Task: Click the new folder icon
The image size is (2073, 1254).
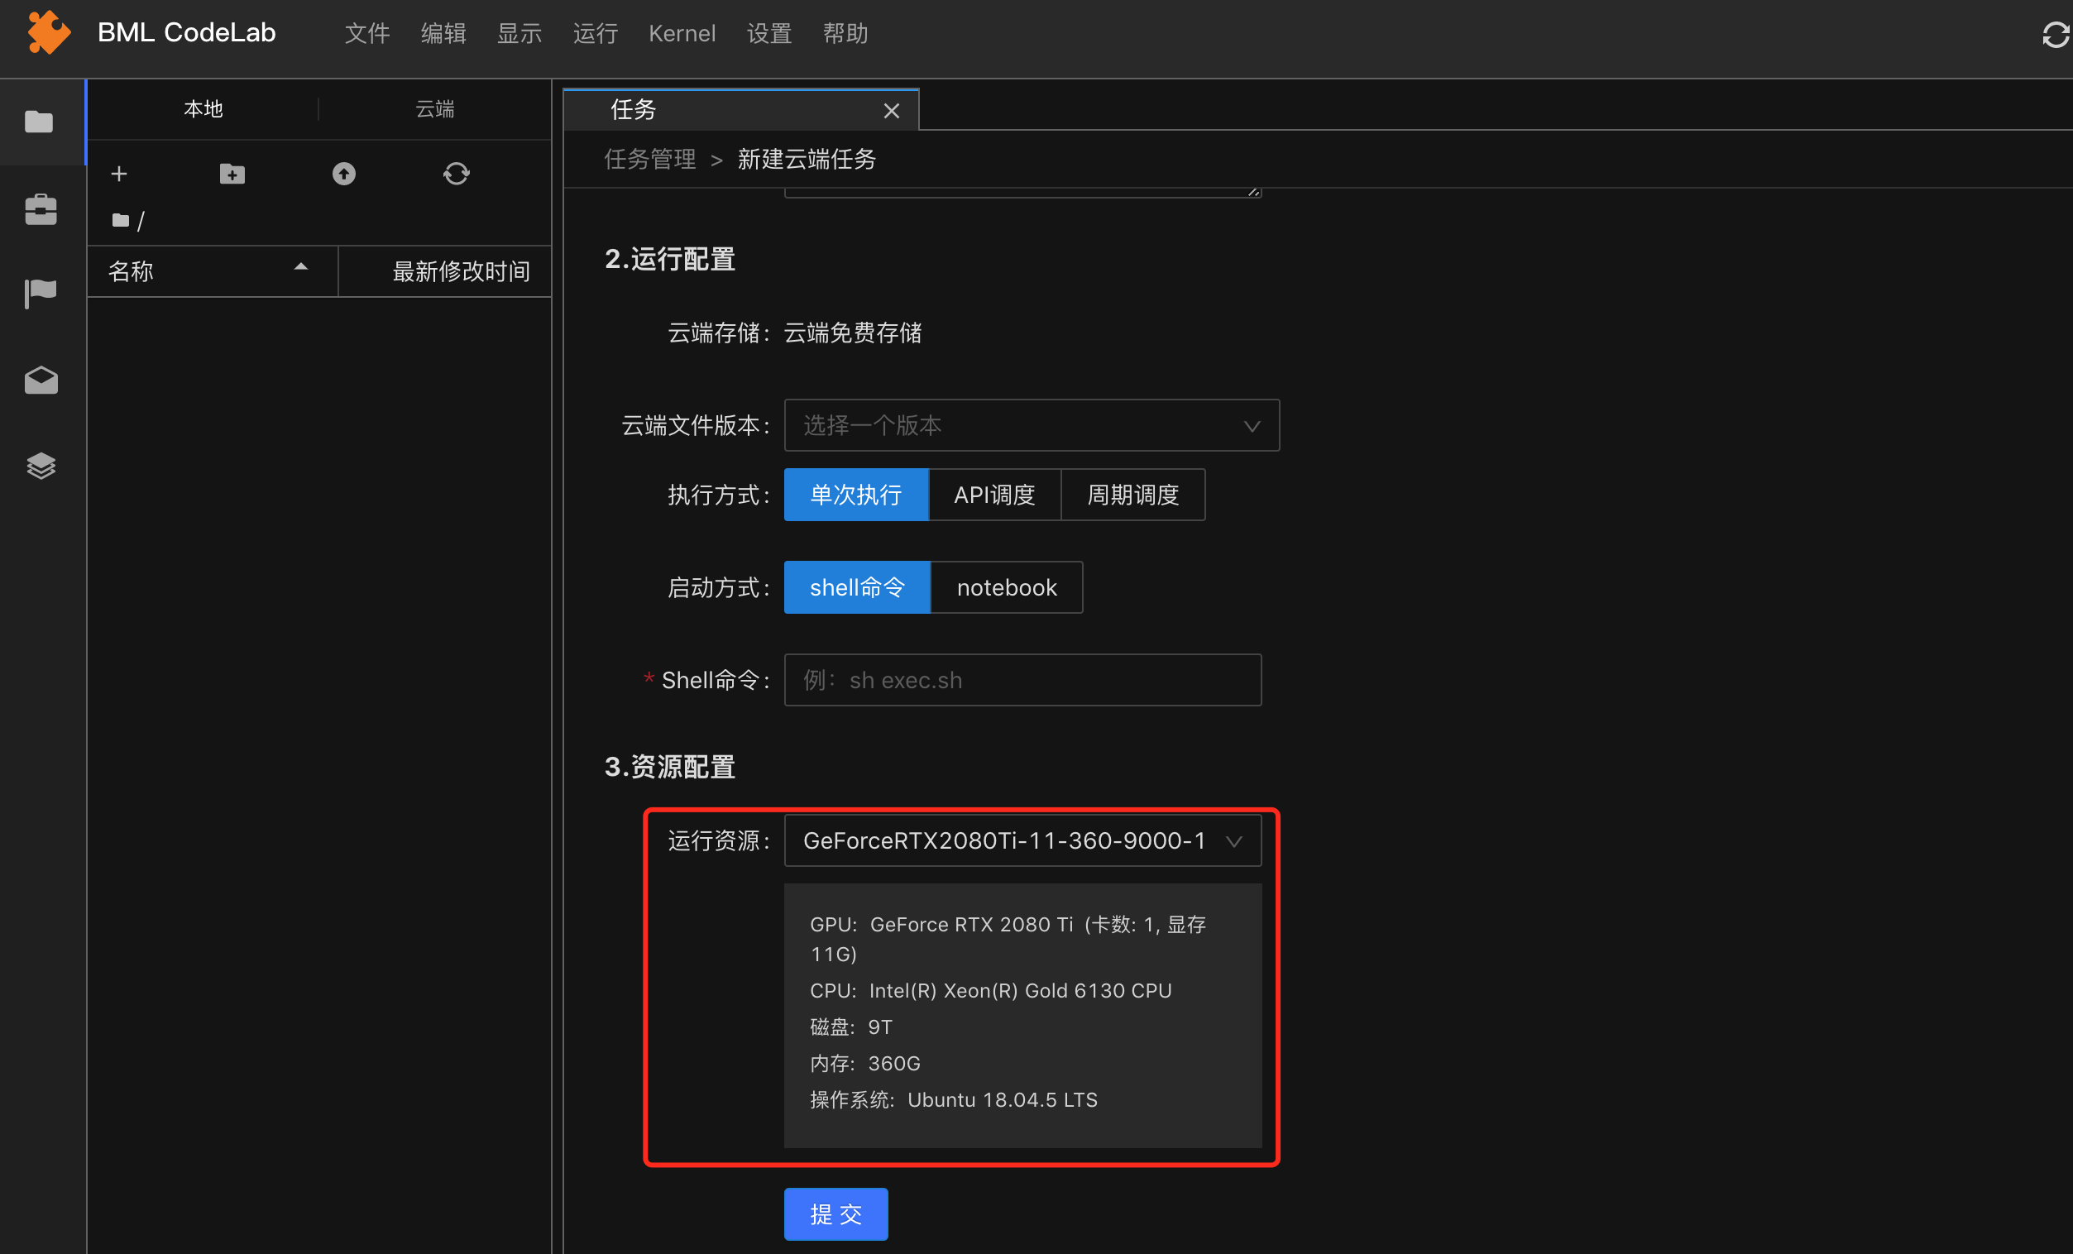Action: tap(232, 173)
